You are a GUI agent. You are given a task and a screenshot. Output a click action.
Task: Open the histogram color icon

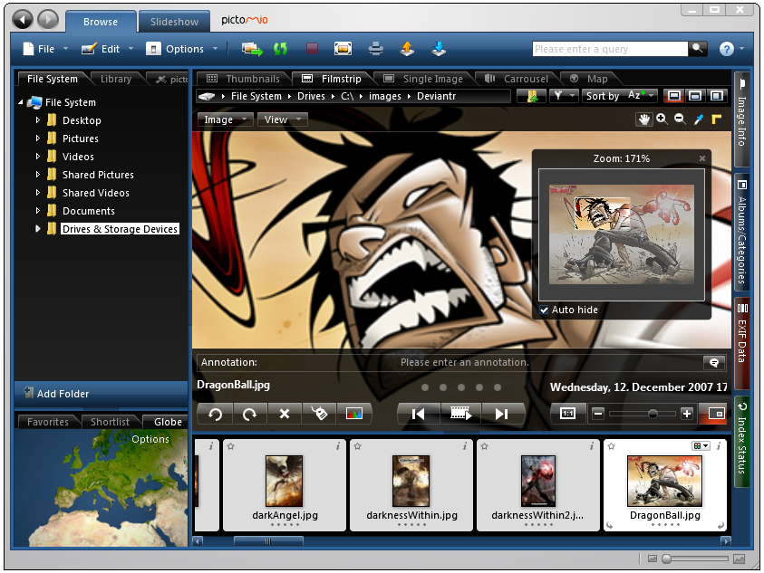(x=354, y=414)
